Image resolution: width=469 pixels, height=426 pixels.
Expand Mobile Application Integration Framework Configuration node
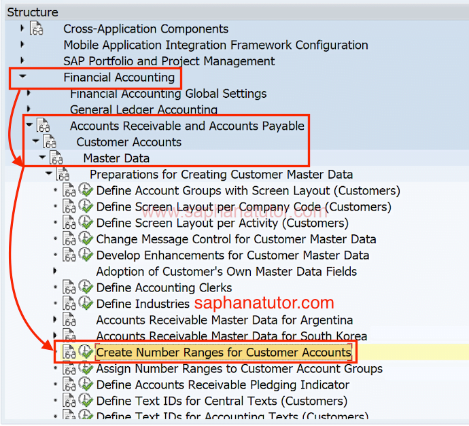tap(22, 44)
